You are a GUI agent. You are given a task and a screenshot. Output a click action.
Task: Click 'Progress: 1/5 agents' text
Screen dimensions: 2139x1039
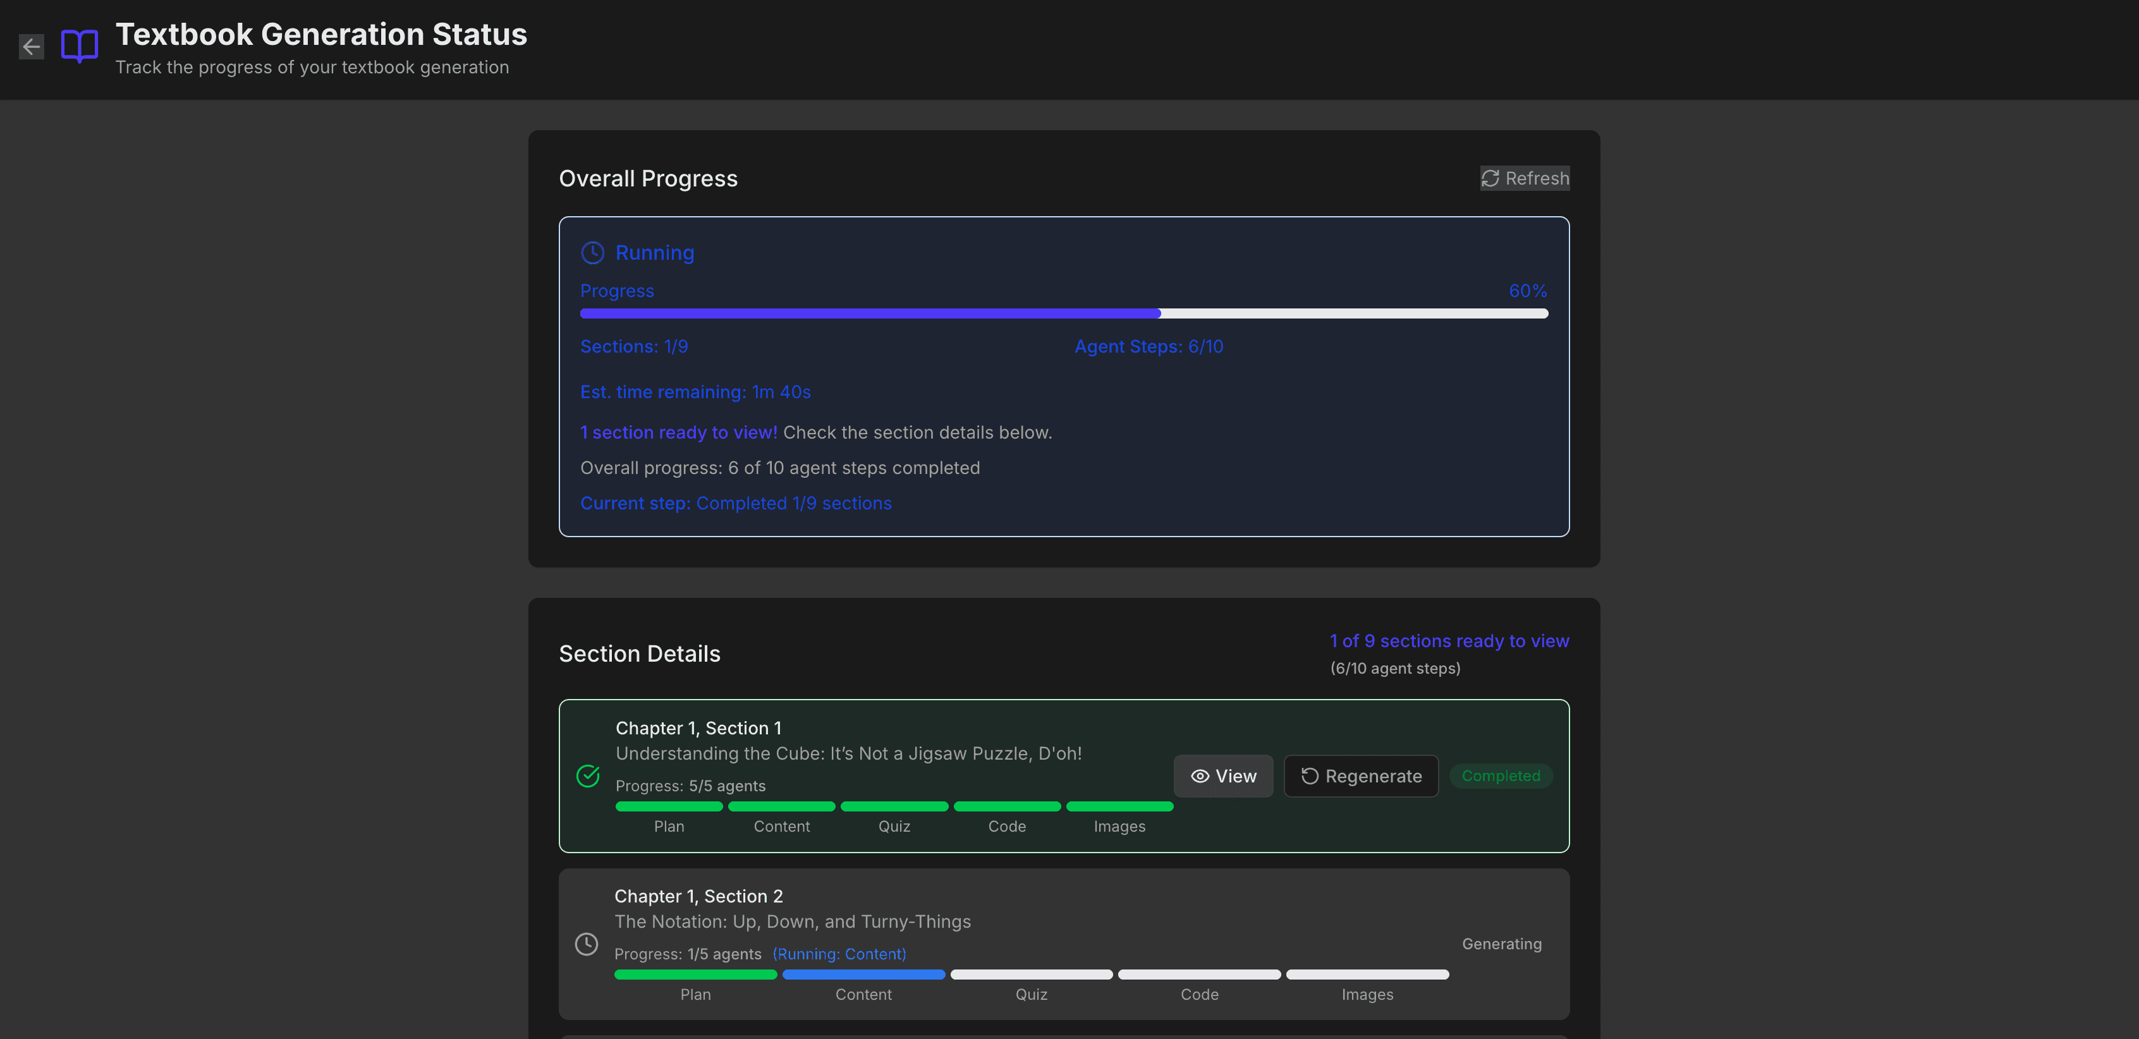(688, 954)
